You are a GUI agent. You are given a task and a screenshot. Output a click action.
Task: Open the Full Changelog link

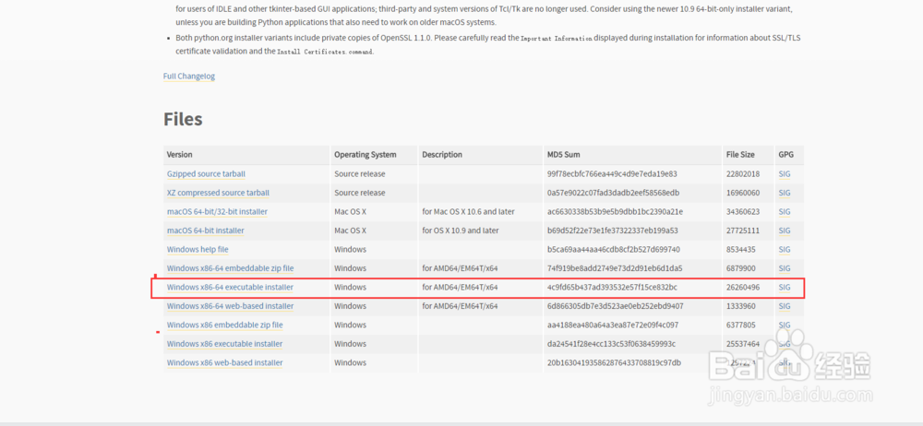pyautogui.click(x=189, y=76)
